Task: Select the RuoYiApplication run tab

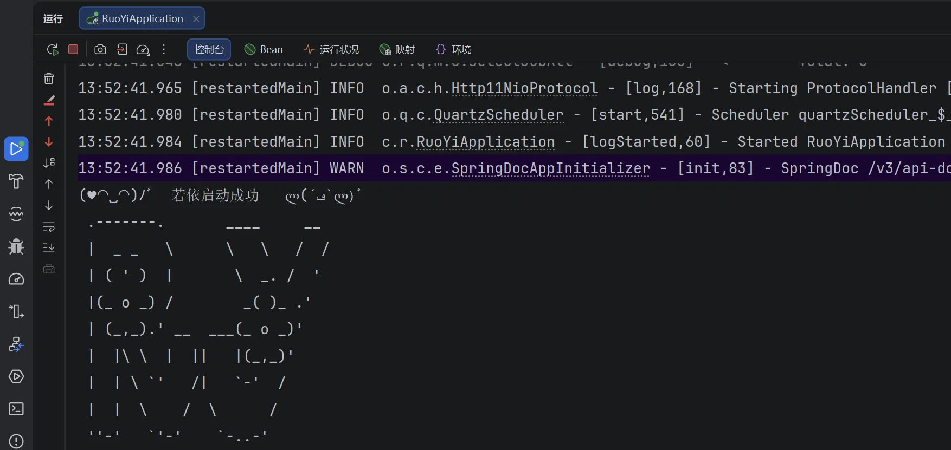Action: coord(142,18)
